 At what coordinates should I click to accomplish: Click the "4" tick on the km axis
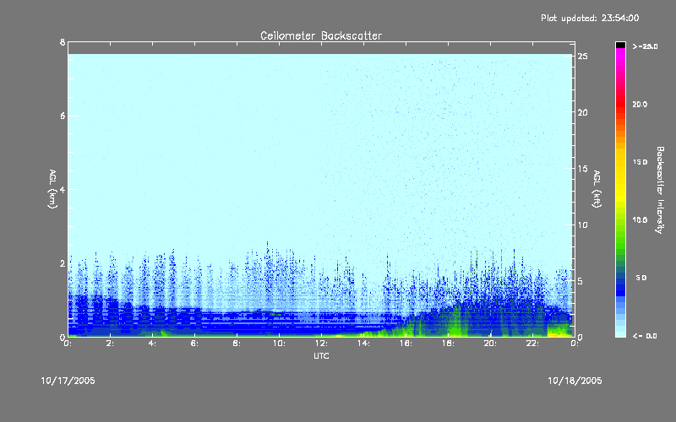(x=63, y=189)
